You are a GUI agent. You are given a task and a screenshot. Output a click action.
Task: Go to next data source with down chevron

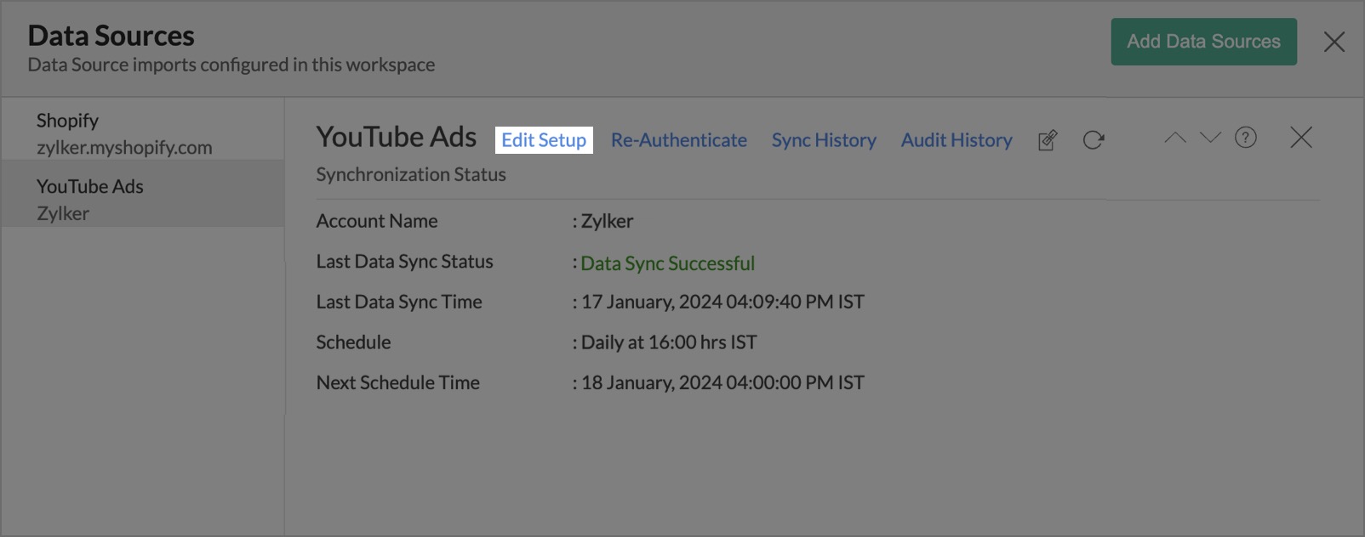[1210, 138]
